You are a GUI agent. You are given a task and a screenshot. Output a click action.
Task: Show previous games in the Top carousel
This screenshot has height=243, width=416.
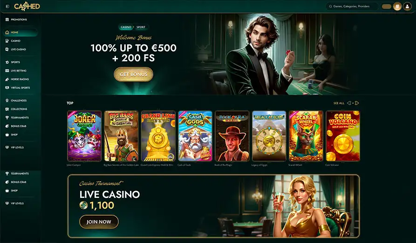pos(349,103)
